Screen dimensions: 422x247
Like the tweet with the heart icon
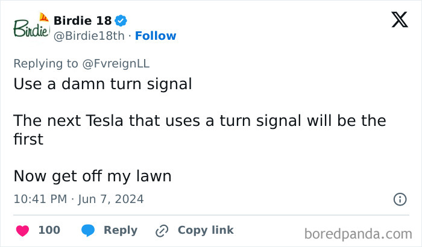click(x=22, y=230)
